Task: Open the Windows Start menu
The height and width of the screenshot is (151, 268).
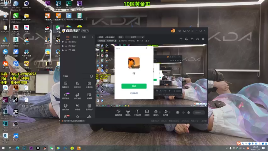Action: click(x=3, y=148)
